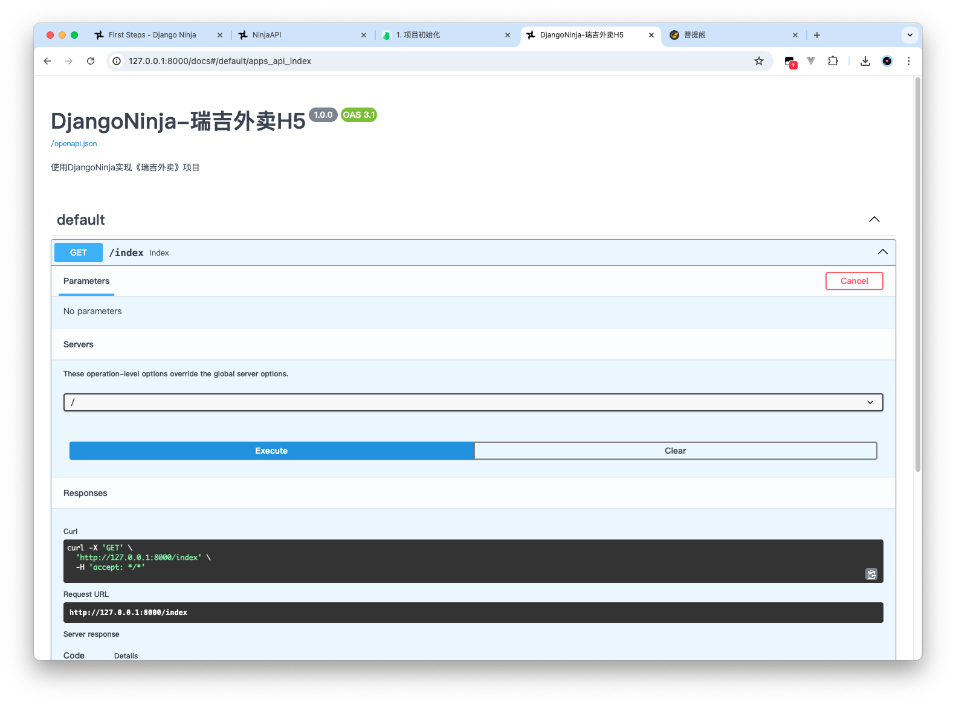
Task: Click the operation-level options override note
Action: pos(176,374)
